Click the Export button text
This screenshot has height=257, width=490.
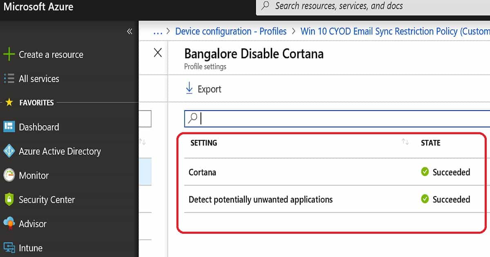point(209,89)
